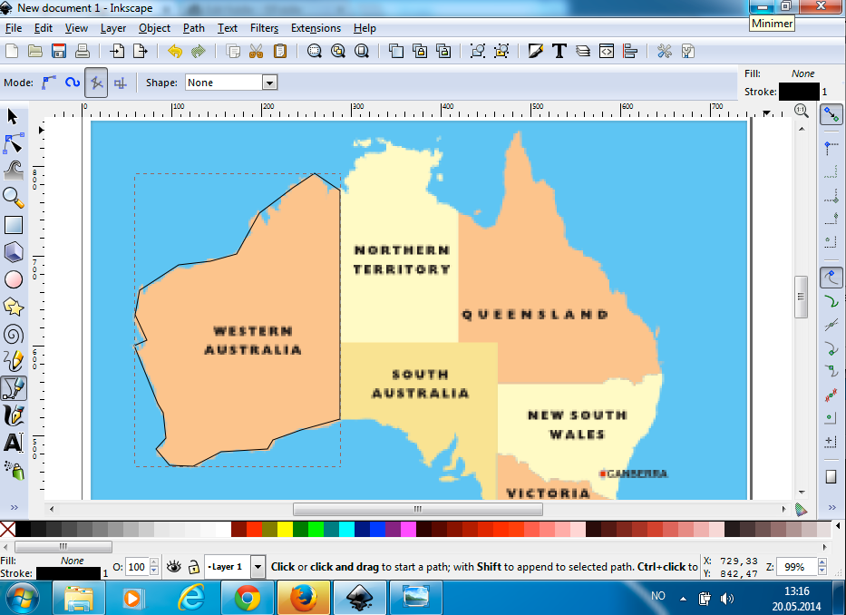Lock the current layer

coord(192,566)
